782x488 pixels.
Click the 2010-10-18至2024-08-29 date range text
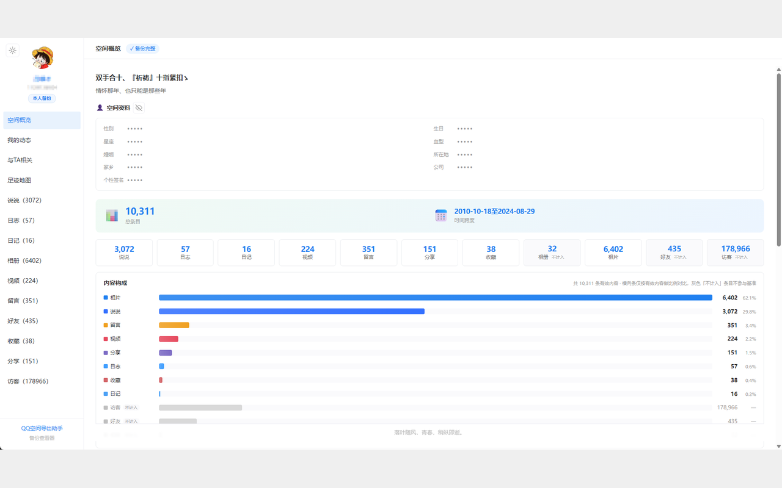pyautogui.click(x=494, y=211)
